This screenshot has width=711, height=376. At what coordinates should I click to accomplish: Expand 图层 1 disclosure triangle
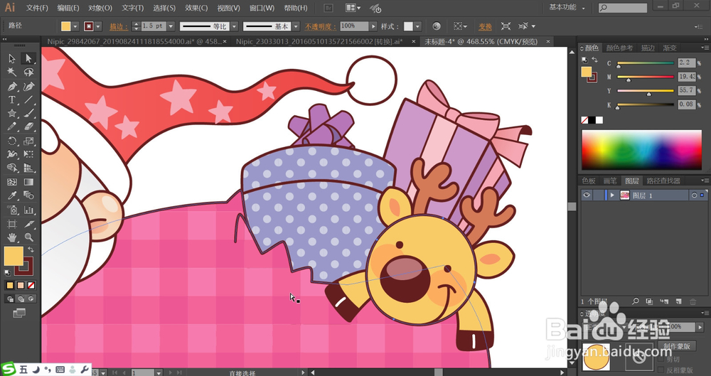click(x=613, y=195)
